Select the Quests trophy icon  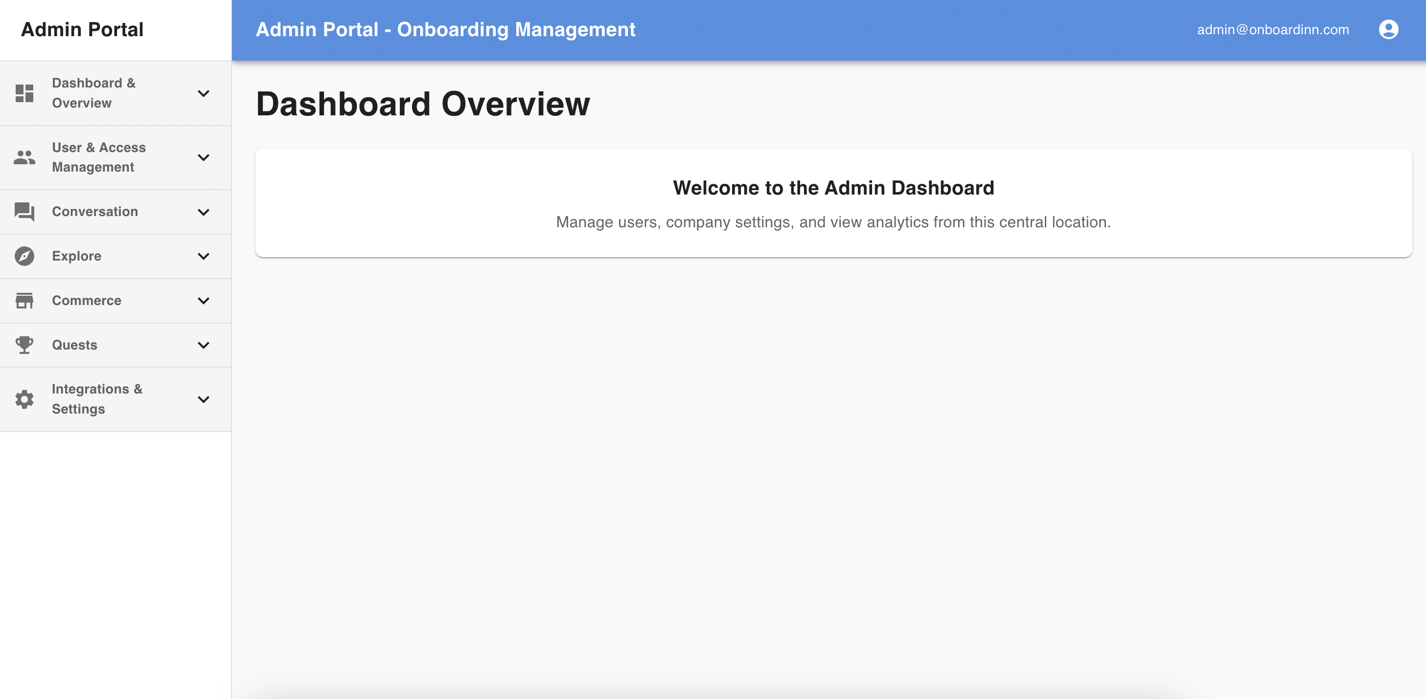click(24, 345)
